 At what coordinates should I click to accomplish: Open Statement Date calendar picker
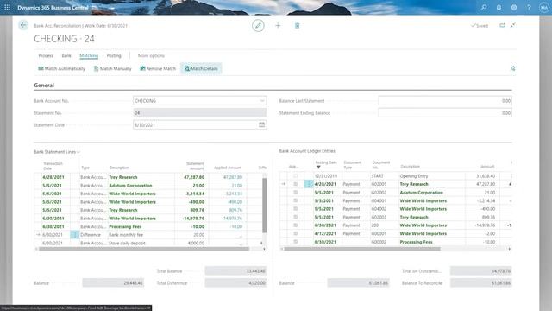point(261,124)
